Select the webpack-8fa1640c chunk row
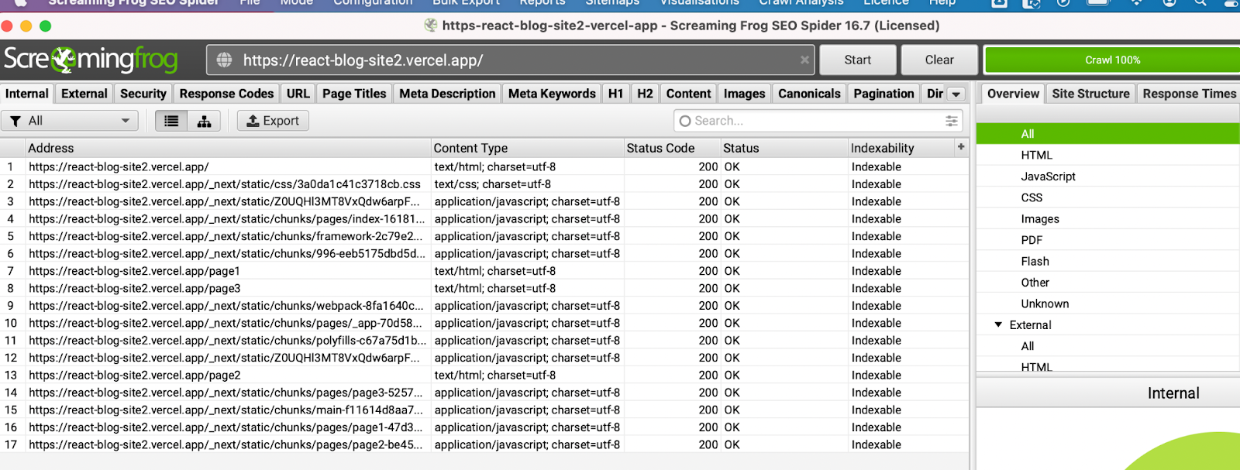The width and height of the screenshot is (1240, 470). pyautogui.click(x=484, y=306)
